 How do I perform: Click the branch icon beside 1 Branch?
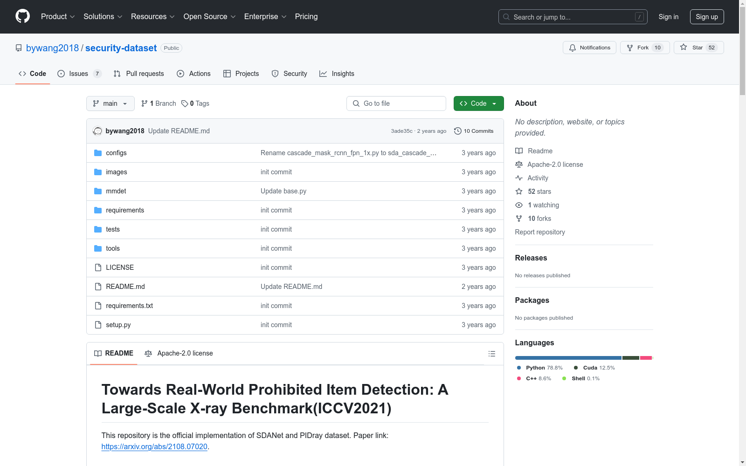click(145, 103)
